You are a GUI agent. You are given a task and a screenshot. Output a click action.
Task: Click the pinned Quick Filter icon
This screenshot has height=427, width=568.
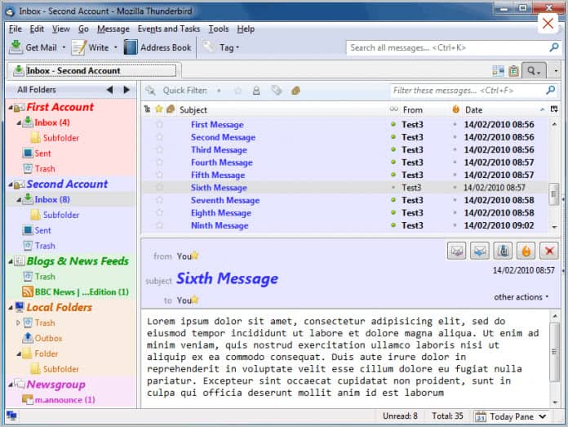pyautogui.click(x=150, y=91)
